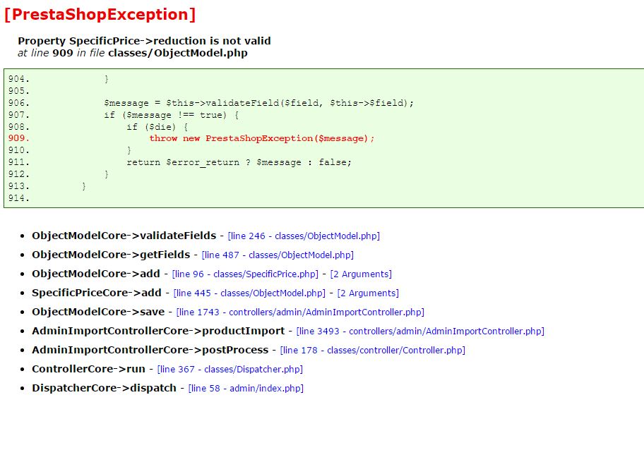
Task: Click DispatcherCore->dispatch trace entry
Action: pos(105,388)
